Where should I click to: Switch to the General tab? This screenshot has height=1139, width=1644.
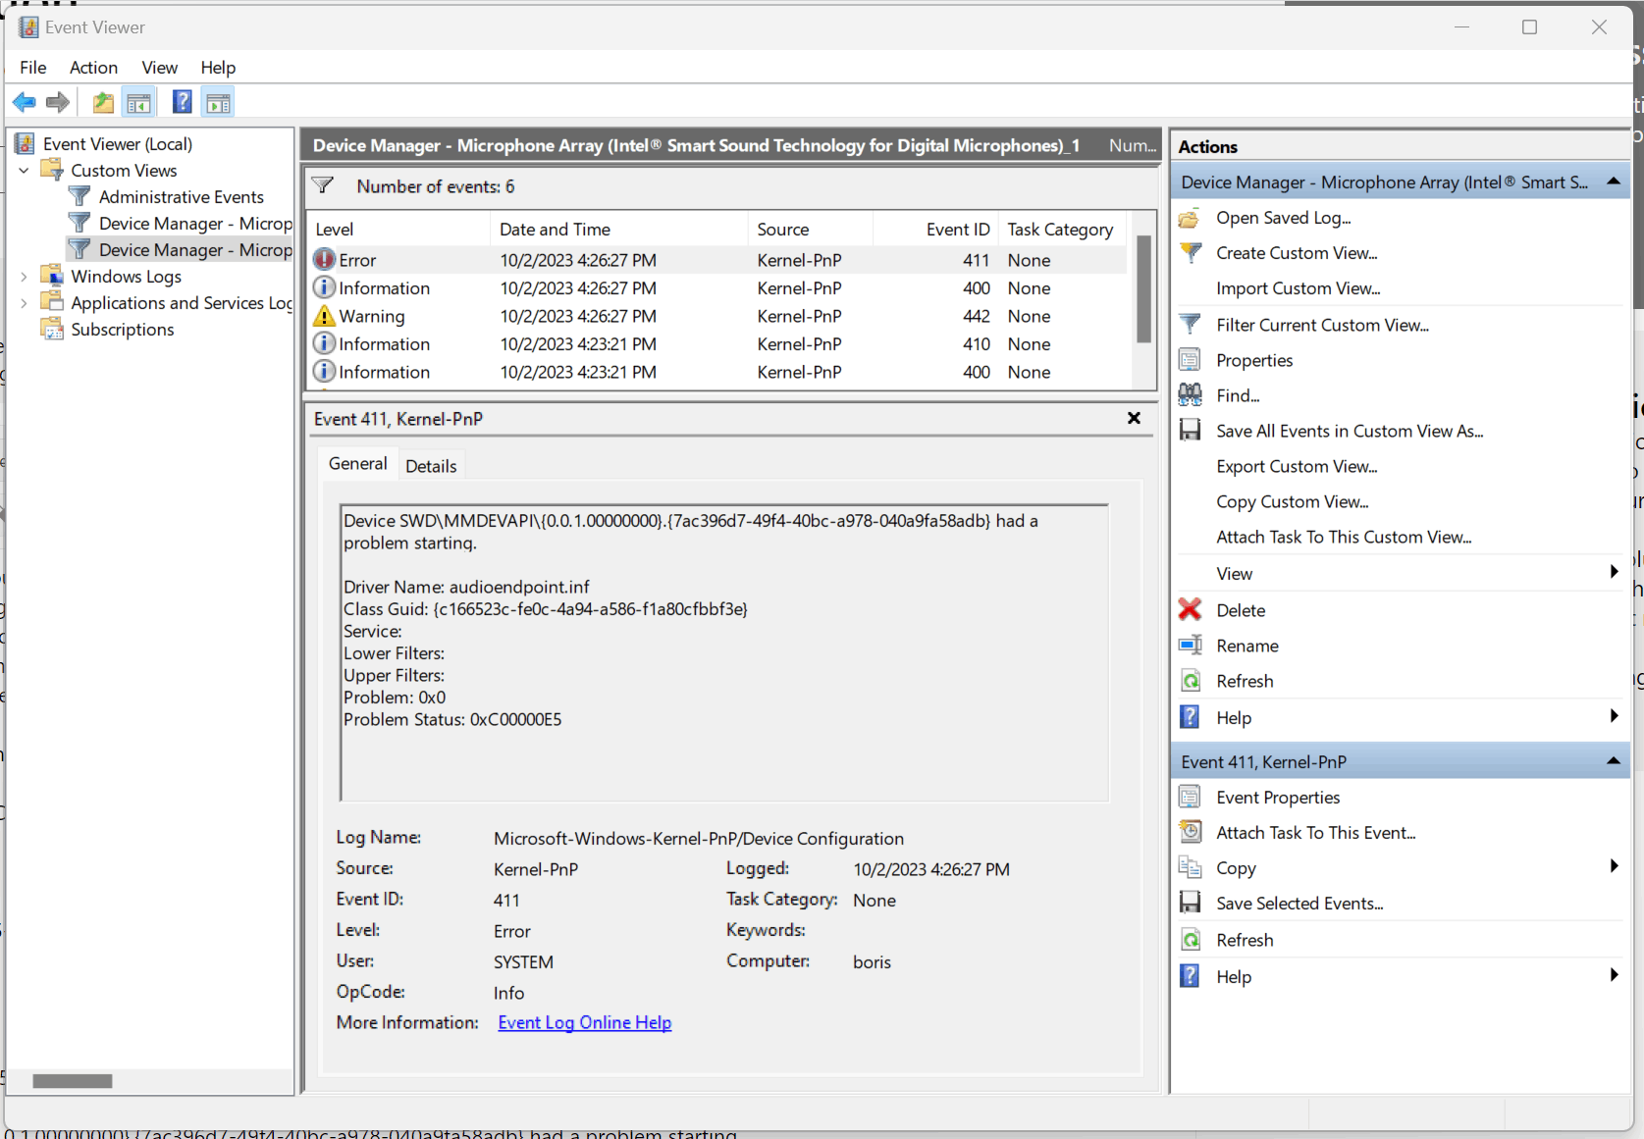(x=357, y=463)
